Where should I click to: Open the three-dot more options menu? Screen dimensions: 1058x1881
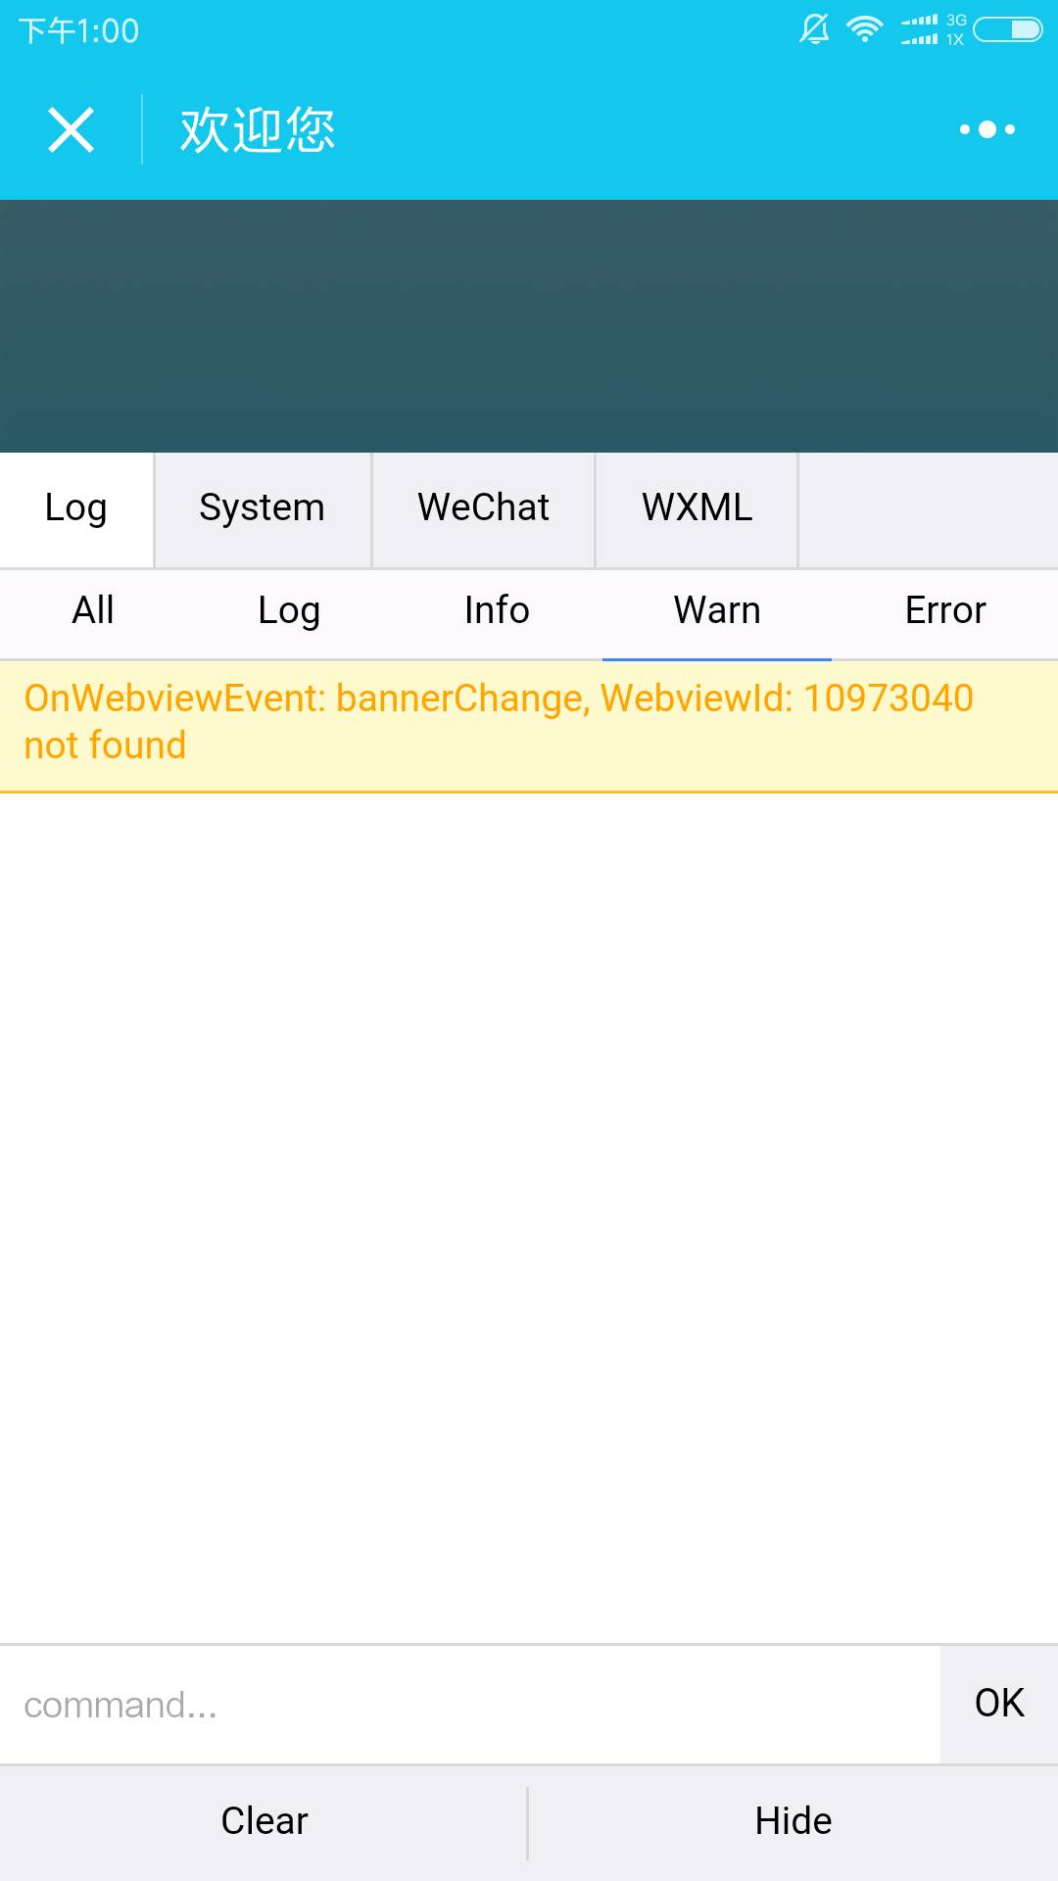[x=986, y=129]
